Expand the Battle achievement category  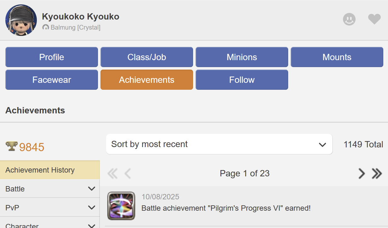click(50, 189)
